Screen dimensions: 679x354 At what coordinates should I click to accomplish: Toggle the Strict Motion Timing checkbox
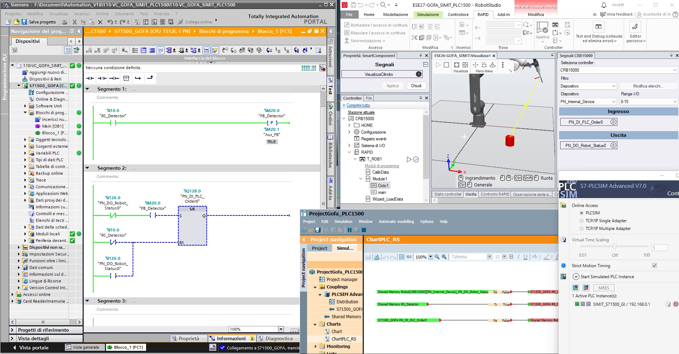(655, 265)
